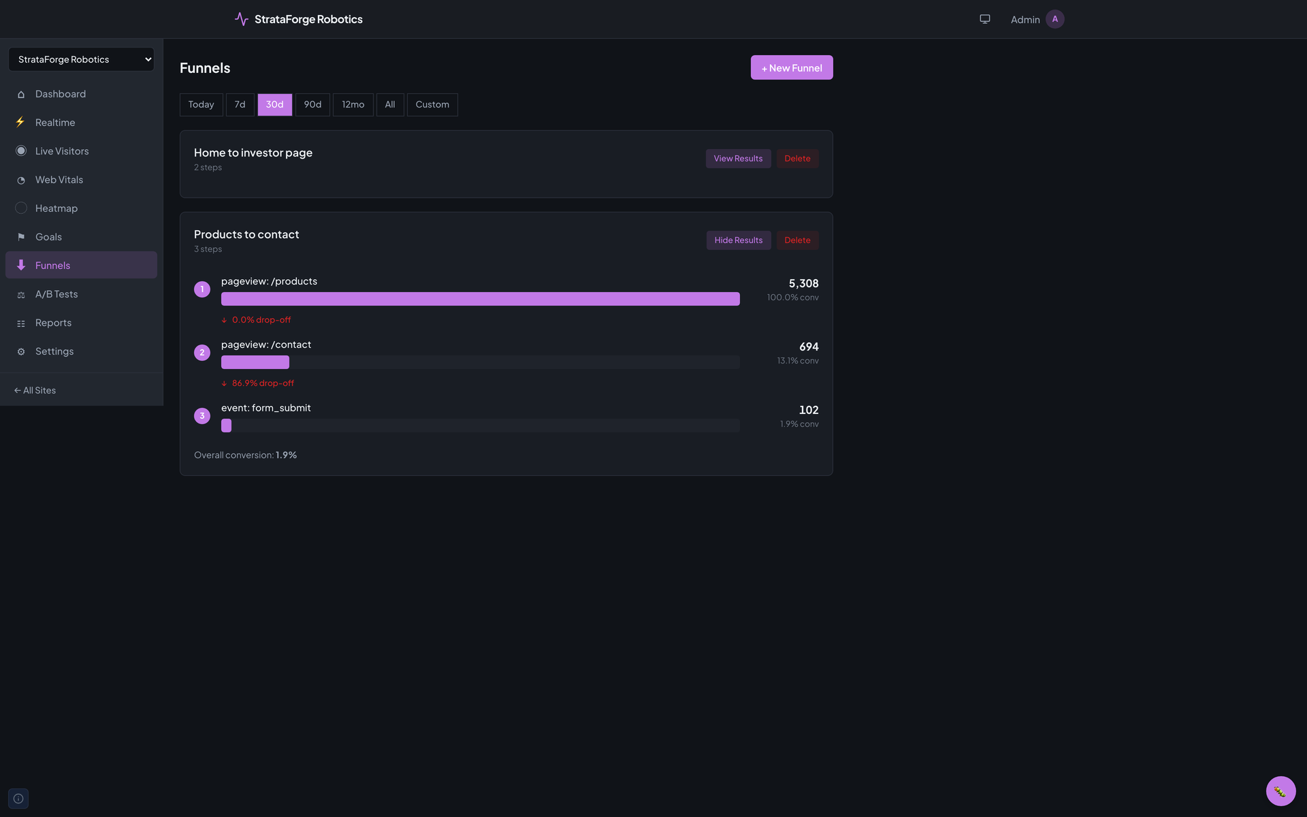Screen dimensions: 1307x817
Task: Click the Heatmap circle icon
Action: tap(21, 208)
